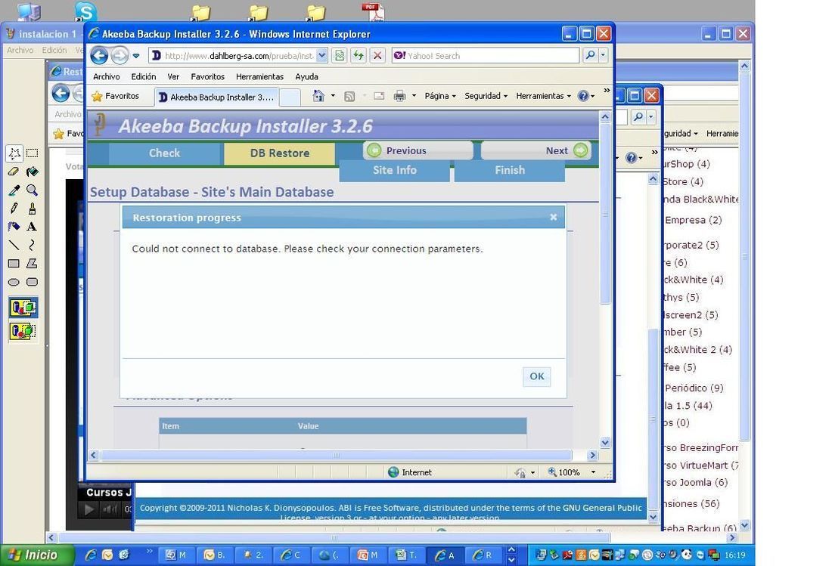This screenshot has height=566, width=832.
Task: Click the horizontal scrollbar right arrow in IE
Action: pyautogui.click(x=593, y=455)
